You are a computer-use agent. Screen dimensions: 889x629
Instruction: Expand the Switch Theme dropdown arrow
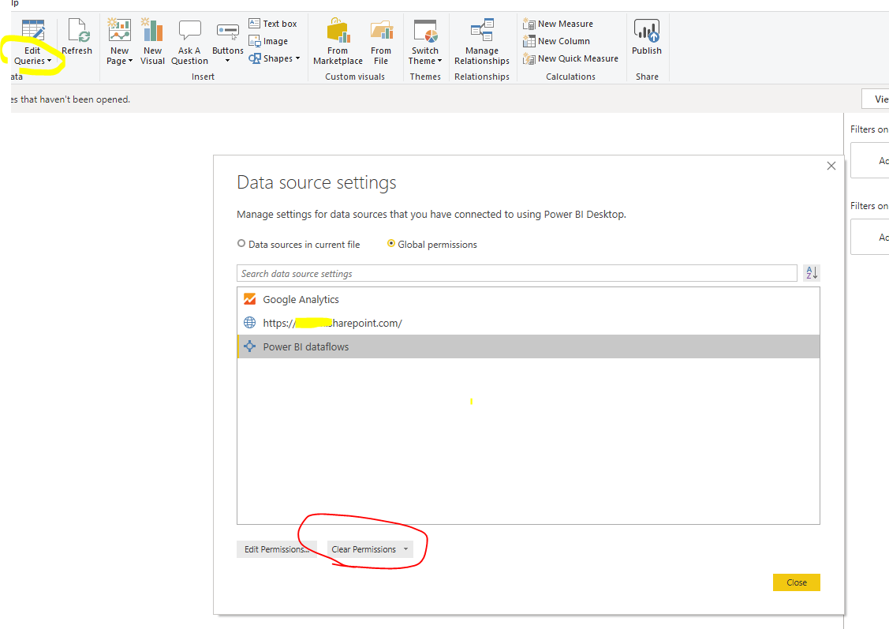coord(439,62)
